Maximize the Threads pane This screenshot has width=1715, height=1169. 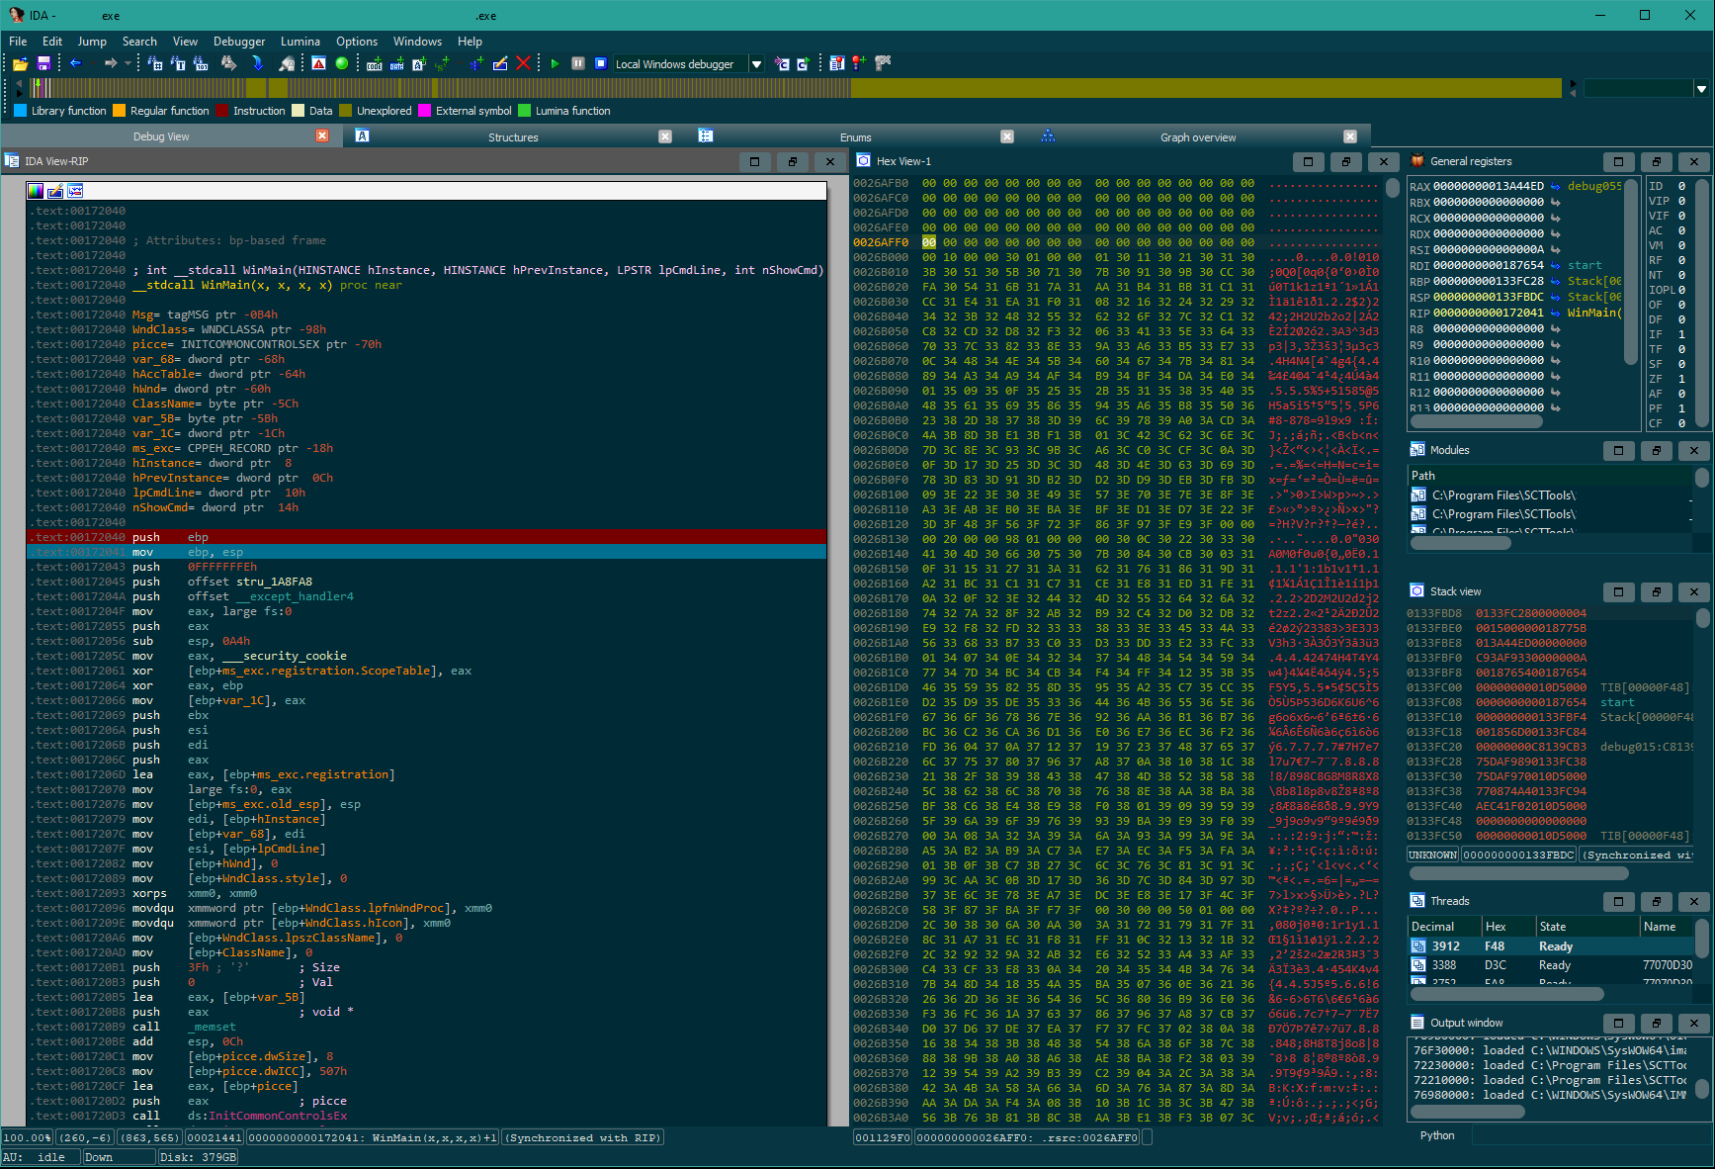click(x=1618, y=901)
